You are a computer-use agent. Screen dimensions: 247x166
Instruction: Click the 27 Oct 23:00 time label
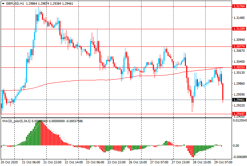point(181,162)
